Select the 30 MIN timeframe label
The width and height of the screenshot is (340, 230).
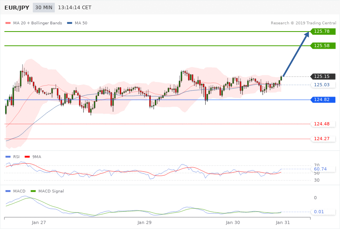pyautogui.click(x=44, y=8)
